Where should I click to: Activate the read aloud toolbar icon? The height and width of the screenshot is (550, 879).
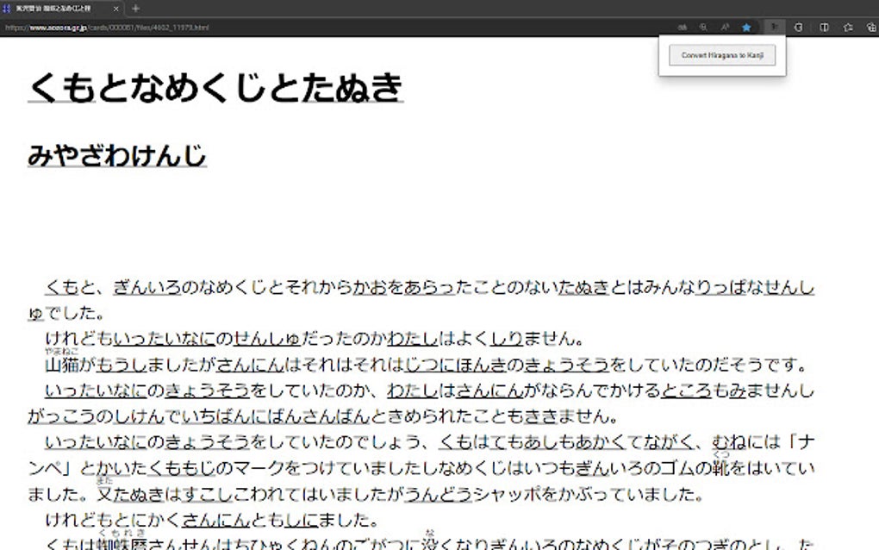[724, 27]
